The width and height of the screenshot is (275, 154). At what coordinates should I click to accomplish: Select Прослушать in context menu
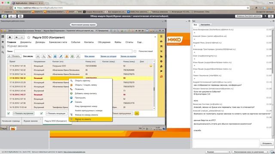pyautogui.click(x=91, y=98)
